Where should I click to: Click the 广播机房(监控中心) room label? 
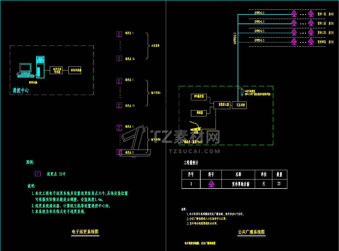[x=192, y=142]
